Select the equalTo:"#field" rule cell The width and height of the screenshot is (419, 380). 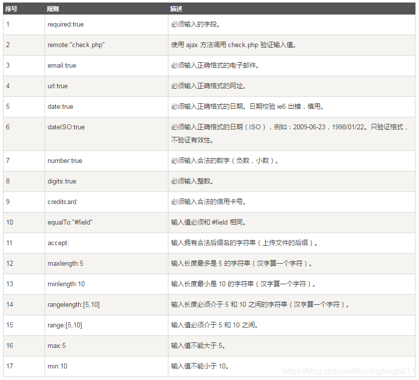[106, 223]
